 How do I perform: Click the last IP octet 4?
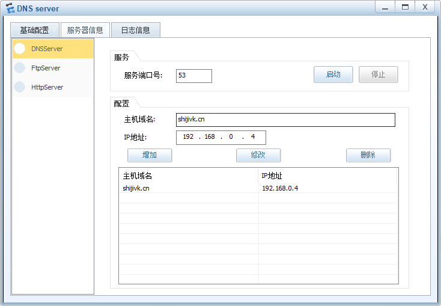[253, 137]
